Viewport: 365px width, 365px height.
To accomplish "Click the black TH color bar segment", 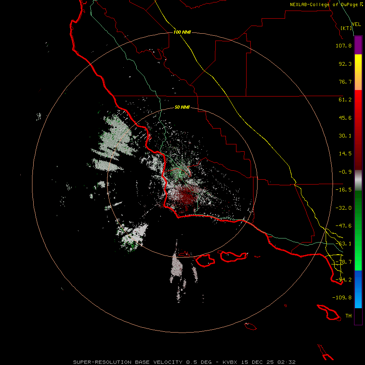I will [358, 316].
